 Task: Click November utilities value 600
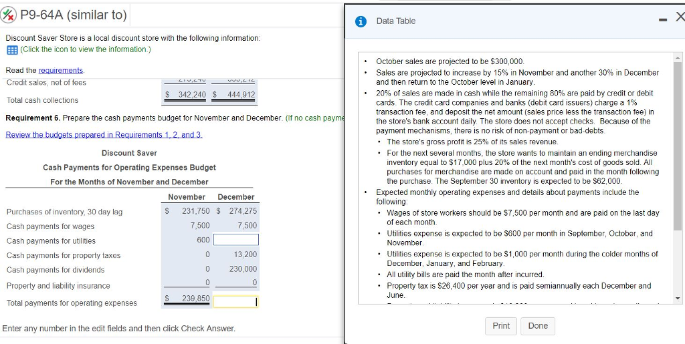pyautogui.click(x=203, y=240)
